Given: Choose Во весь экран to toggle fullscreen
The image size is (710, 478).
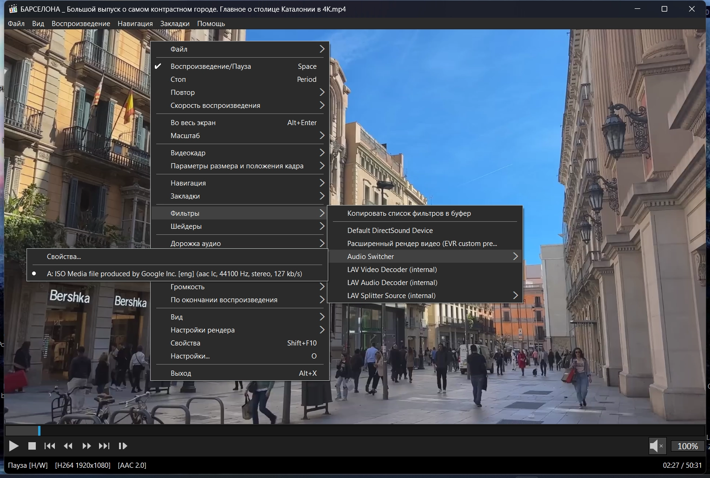Looking at the screenshot, I should click(x=193, y=123).
